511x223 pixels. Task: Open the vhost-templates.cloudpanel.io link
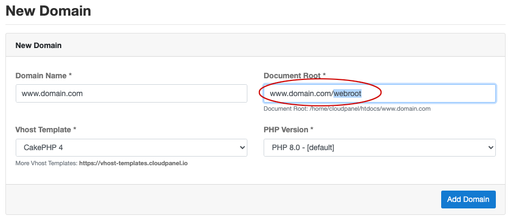point(133,163)
